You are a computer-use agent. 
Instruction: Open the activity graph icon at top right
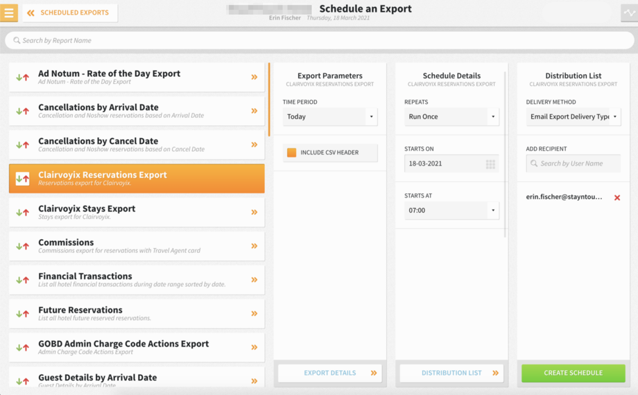pos(629,12)
